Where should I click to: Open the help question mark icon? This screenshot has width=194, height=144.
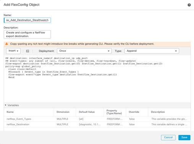(189, 5)
